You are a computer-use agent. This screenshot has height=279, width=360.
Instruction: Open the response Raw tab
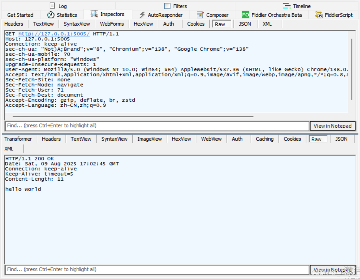pos(318,139)
